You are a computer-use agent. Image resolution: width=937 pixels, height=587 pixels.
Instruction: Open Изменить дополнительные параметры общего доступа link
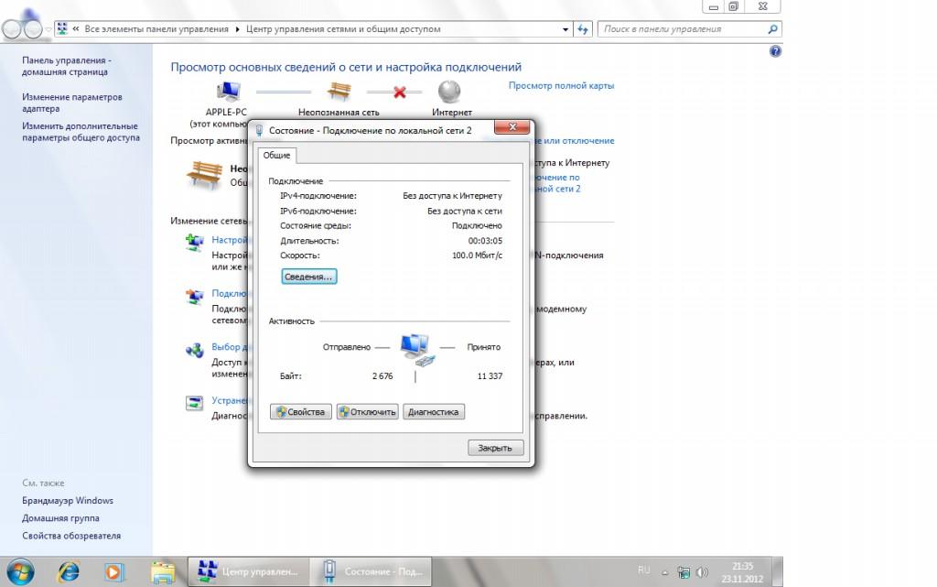pyautogui.click(x=81, y=132)
